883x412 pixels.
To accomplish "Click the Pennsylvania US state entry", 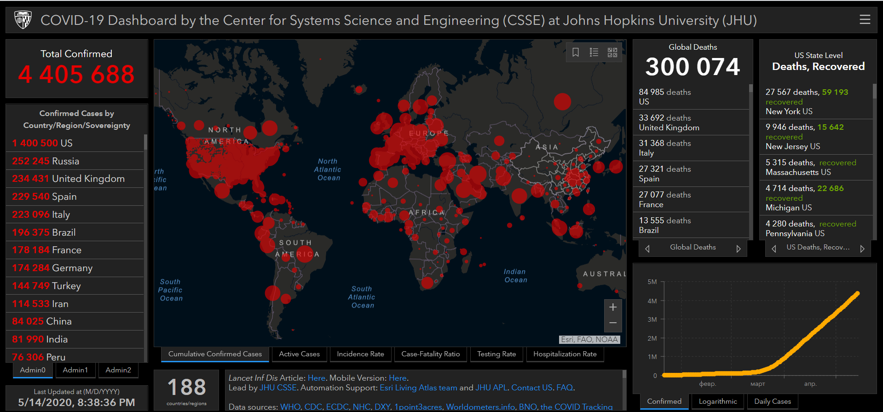I will 817,228.
